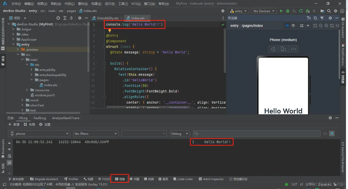Select module.json5 file in tree

click(x=43, y=95)
